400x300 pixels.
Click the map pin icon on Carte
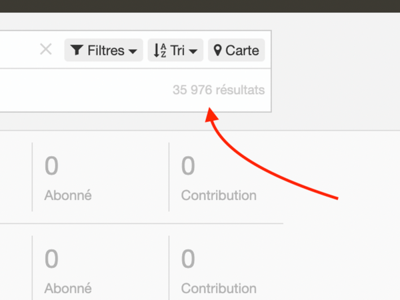click(217, 50)
